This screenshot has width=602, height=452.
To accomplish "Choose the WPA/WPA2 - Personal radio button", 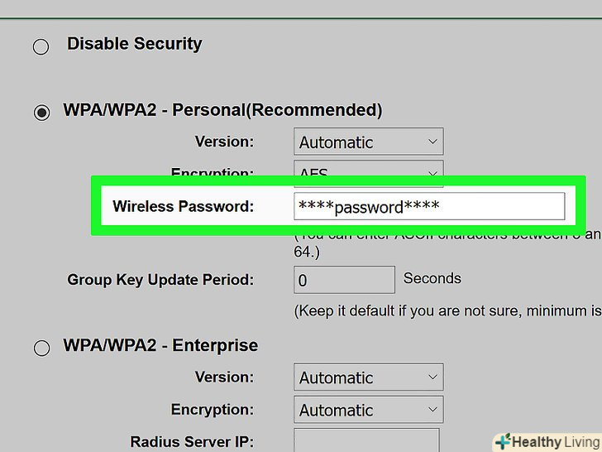I will [x=41, y=113].
